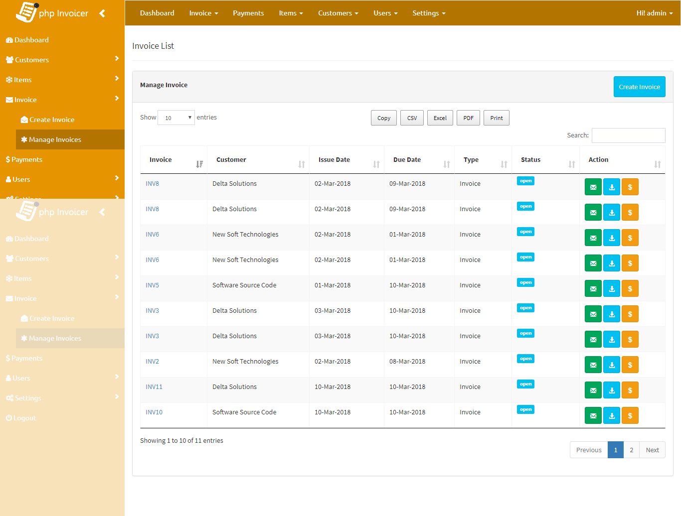The width and height of the screenshot is (681, 516).
Task: Sort table by the Invoice column sort icon
Action: 199,164
